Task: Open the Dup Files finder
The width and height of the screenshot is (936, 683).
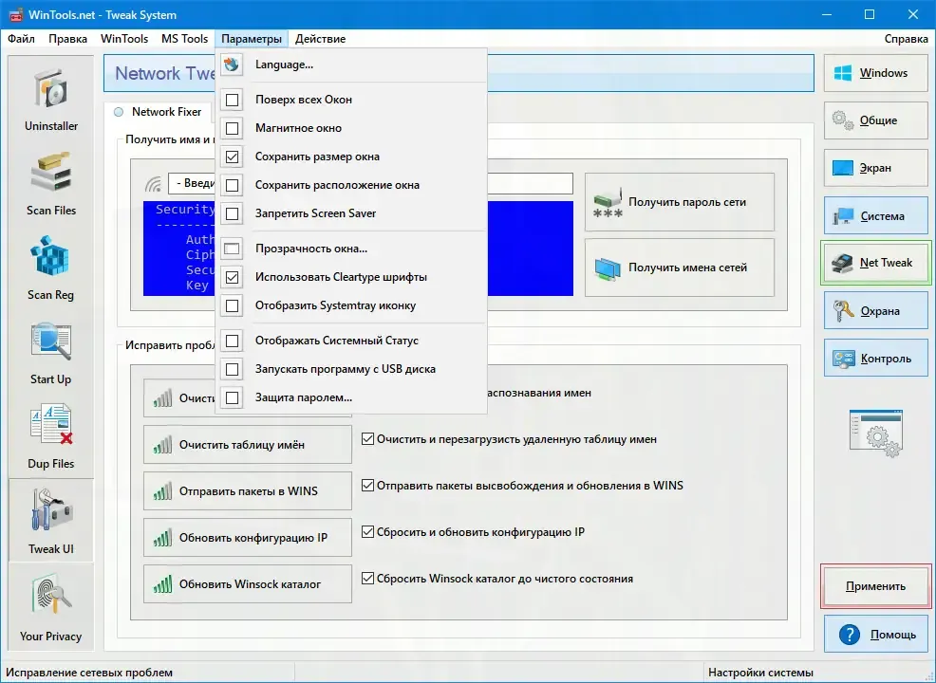Action: click(x=50, y=436)
